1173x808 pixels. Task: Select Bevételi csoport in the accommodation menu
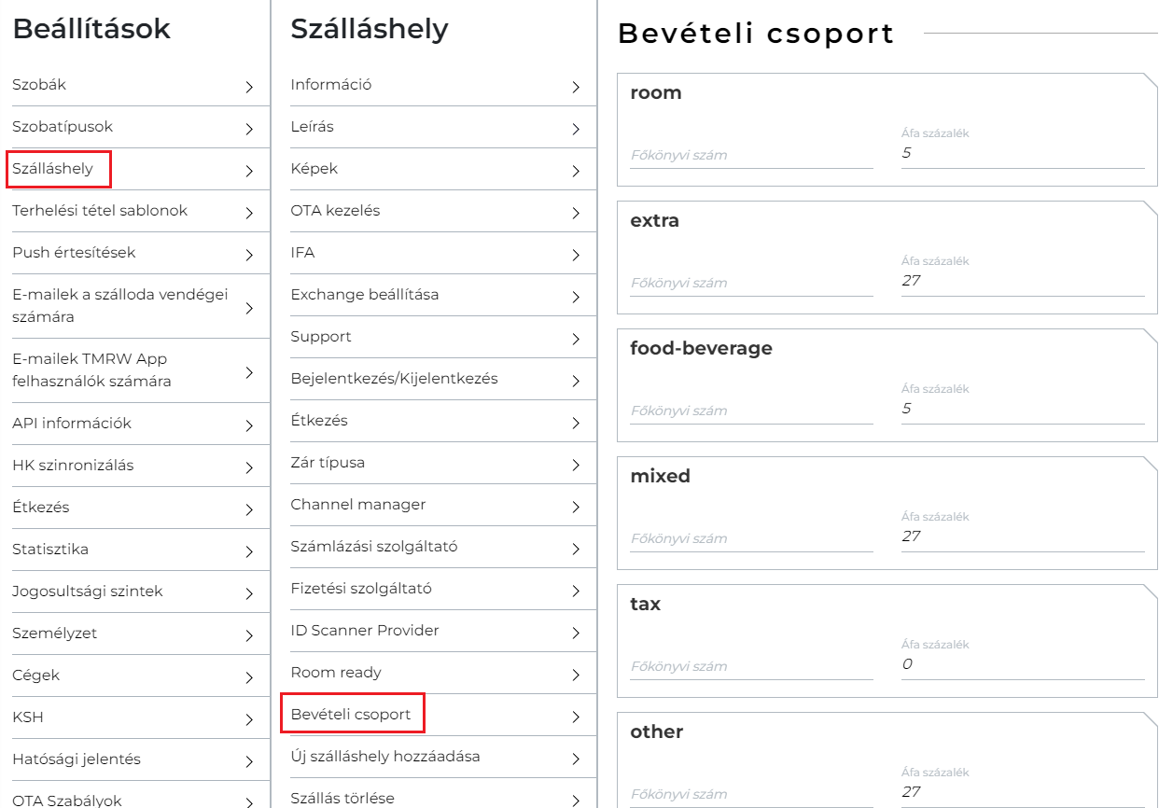coord(351,715)
